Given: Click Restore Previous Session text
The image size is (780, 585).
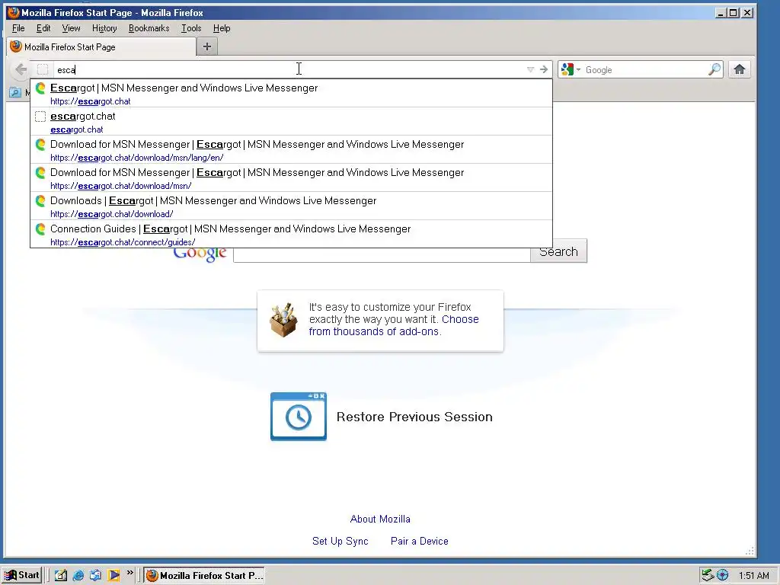Looking at the screenshot, I should pyautogui.click(x=414, y=417).
